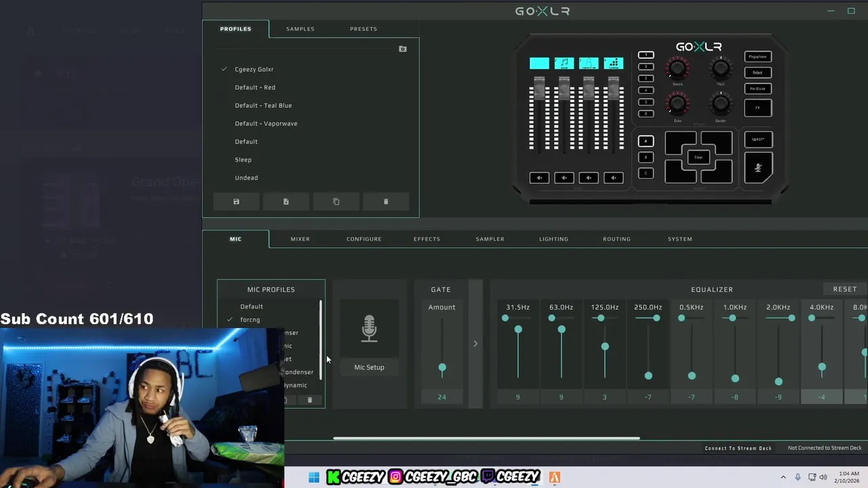The image size is (868, 488).
Task: Click the 31.5Hz equalizer slider handle
Action: point(518,329)
